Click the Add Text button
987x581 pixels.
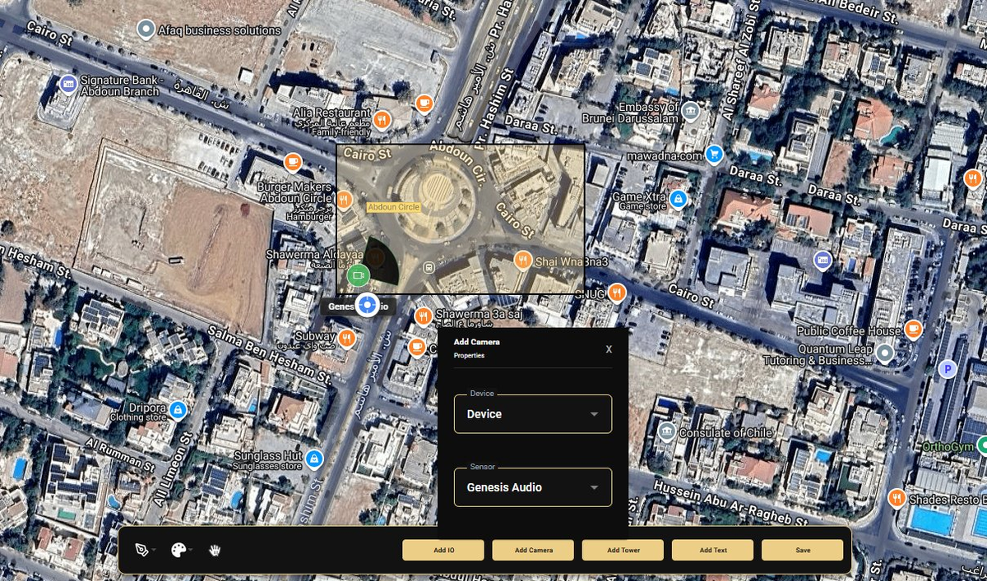pyautogui.click(x=712, y=550)
